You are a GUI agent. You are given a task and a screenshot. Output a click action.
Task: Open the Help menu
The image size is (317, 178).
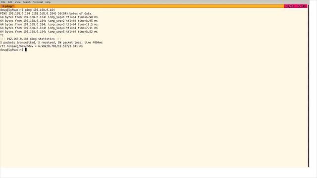coord(48,2)
